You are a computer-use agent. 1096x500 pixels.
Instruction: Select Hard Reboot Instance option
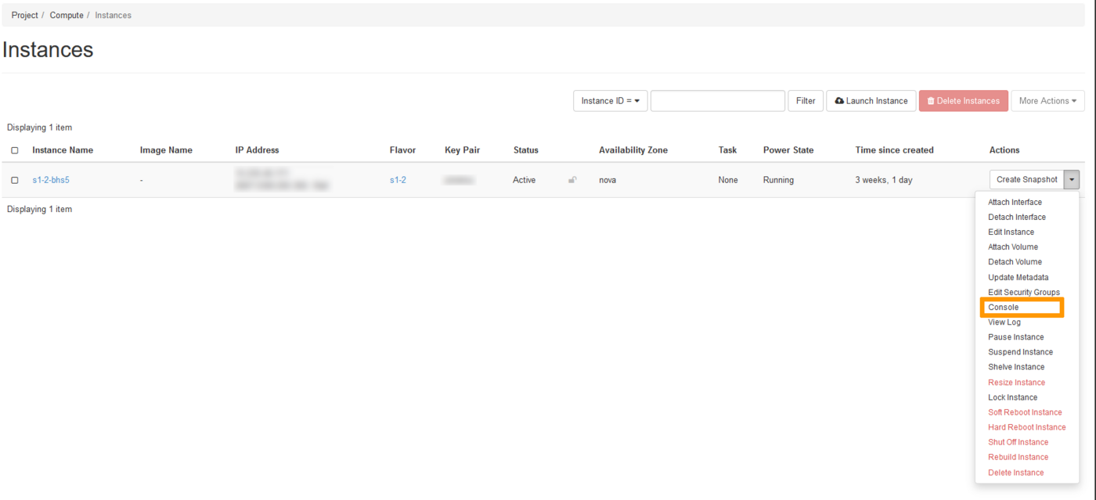coord(1026,427)
